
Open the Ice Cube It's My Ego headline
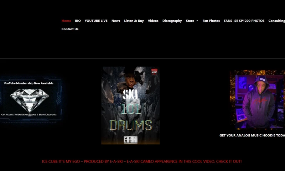coord(142,161)
